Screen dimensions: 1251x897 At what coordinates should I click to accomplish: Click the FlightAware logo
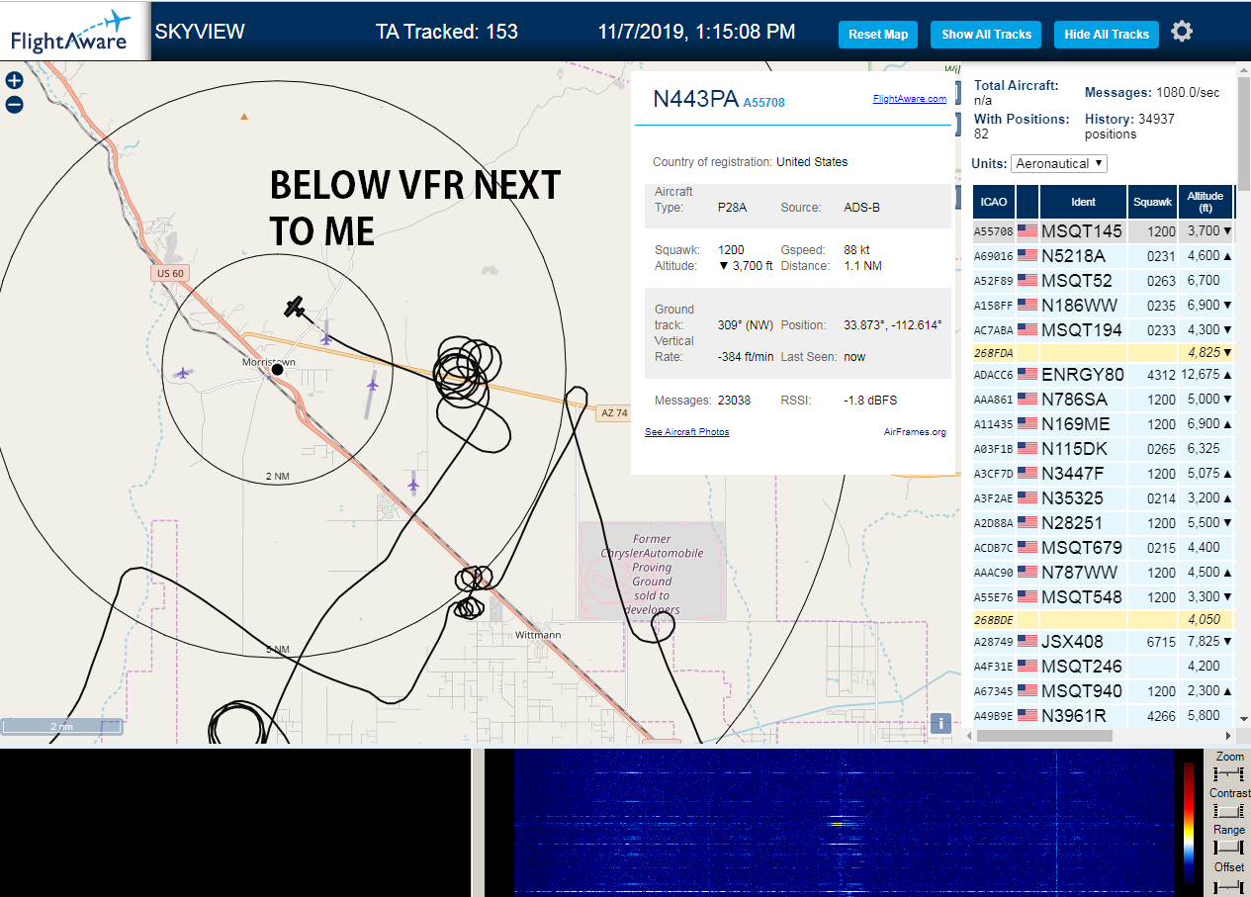coord(75,32)
